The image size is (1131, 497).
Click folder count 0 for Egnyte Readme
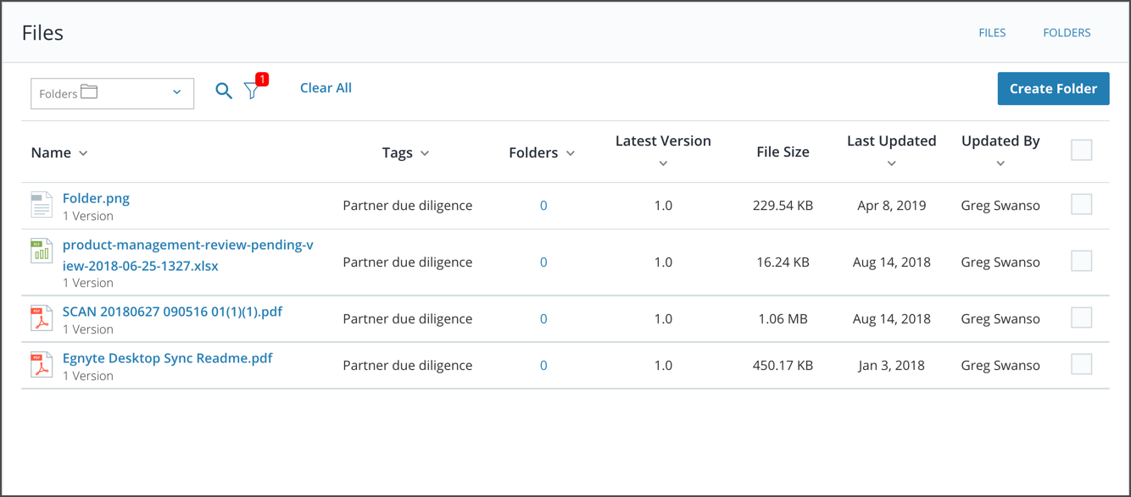pyautogui.click(x=543, y=366)
